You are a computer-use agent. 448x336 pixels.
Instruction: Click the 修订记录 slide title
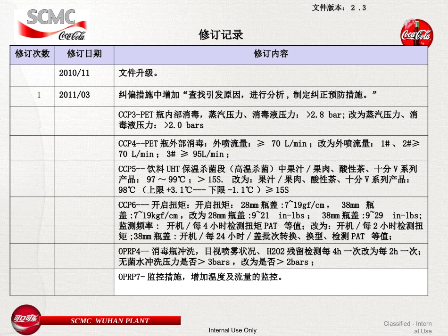(x=221, y=35)
